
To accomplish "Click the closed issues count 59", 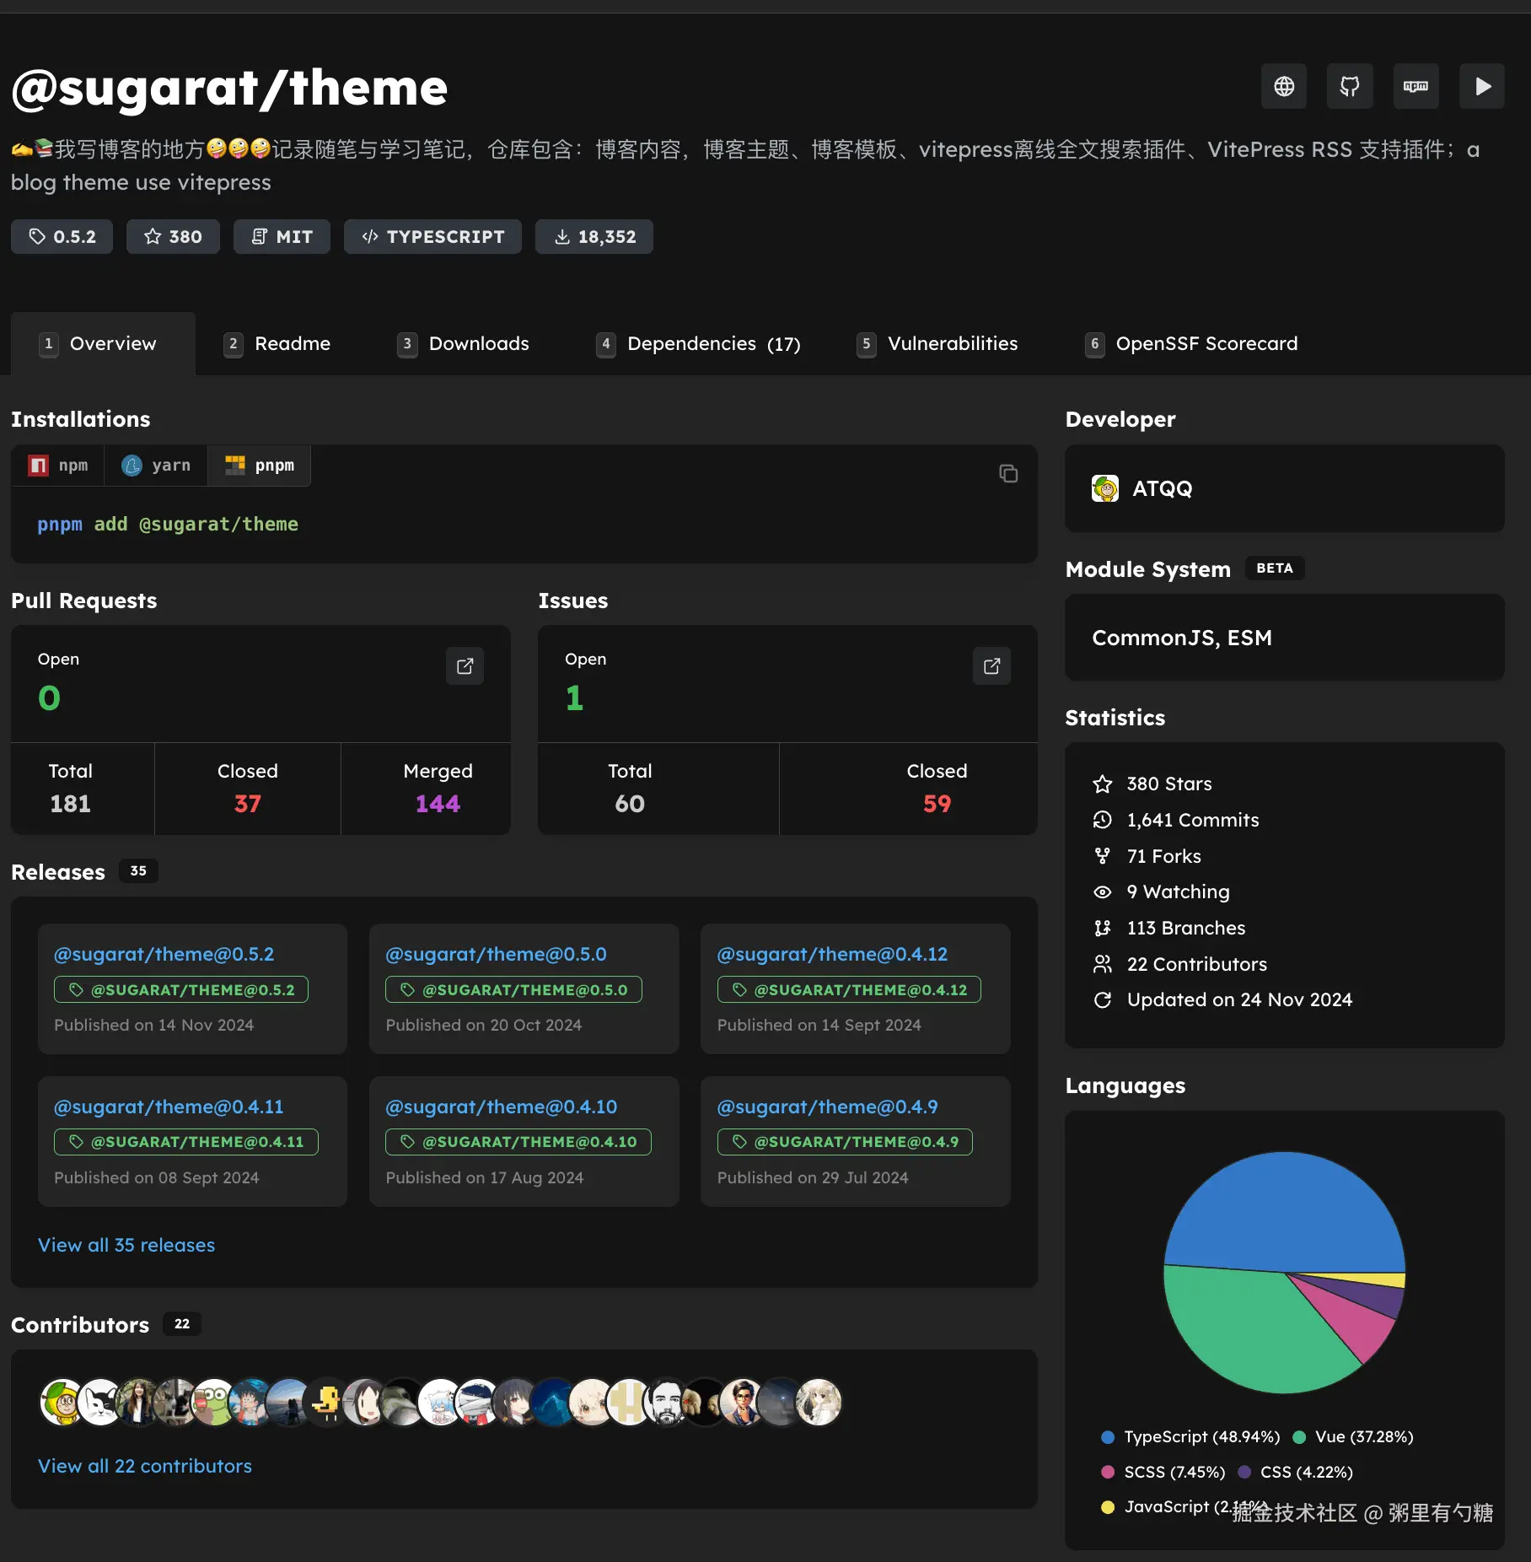I will [937, 804].
